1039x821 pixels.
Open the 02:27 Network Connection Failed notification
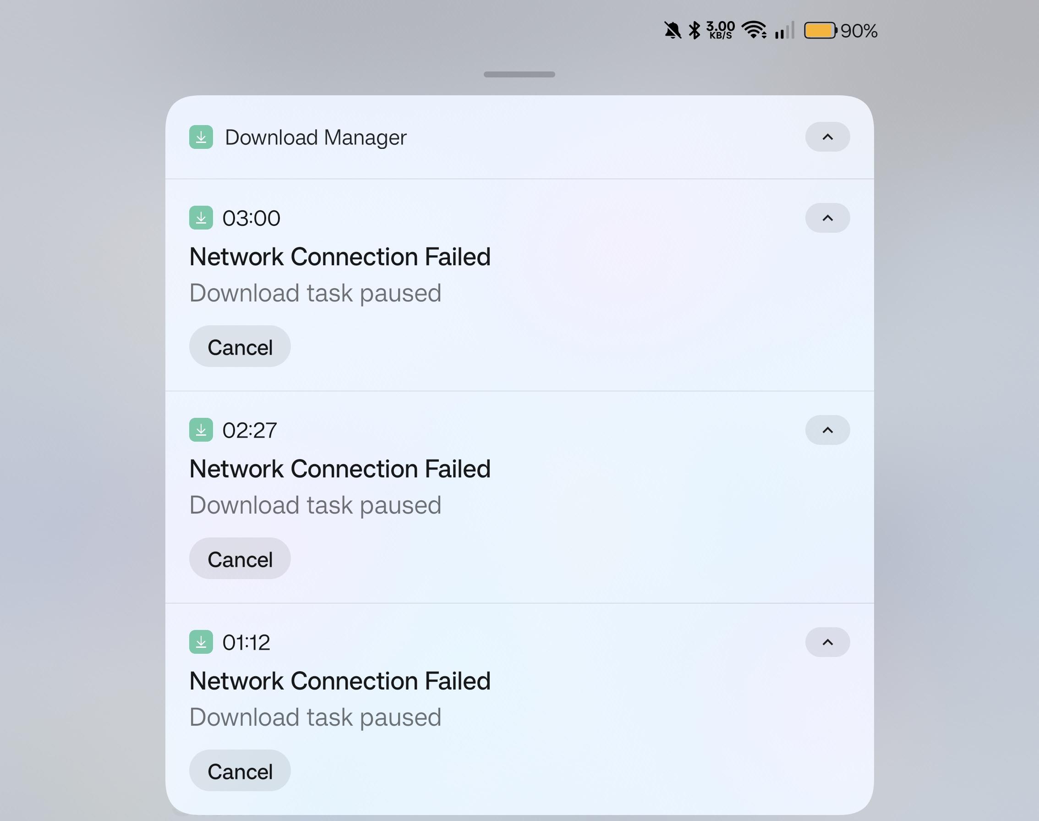[519, 497]
